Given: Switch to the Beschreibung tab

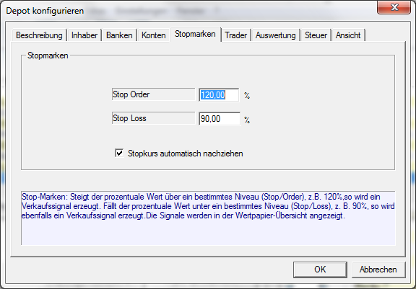Looking at the screenshot, I should point(39,35).
